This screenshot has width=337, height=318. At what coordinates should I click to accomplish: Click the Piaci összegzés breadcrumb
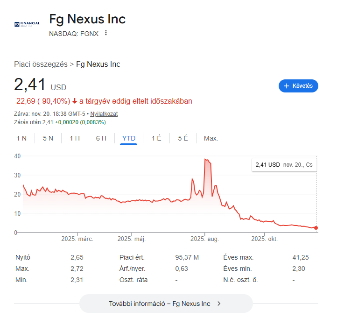(x=41, y=64)
